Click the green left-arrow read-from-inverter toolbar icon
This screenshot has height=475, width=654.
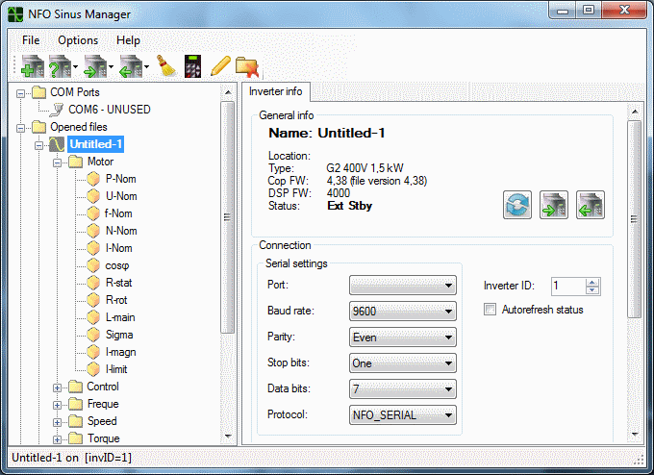(131, 66)
